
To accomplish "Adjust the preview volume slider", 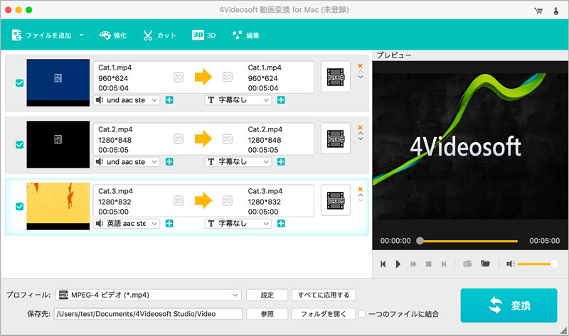I will [x=536, y=264].
